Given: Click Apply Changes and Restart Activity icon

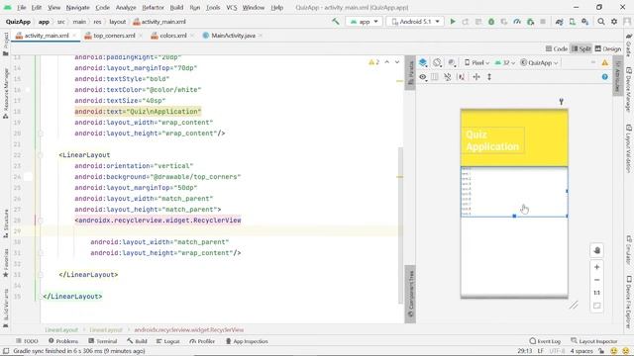Looking at the screenshot, I should coord(466,22).
